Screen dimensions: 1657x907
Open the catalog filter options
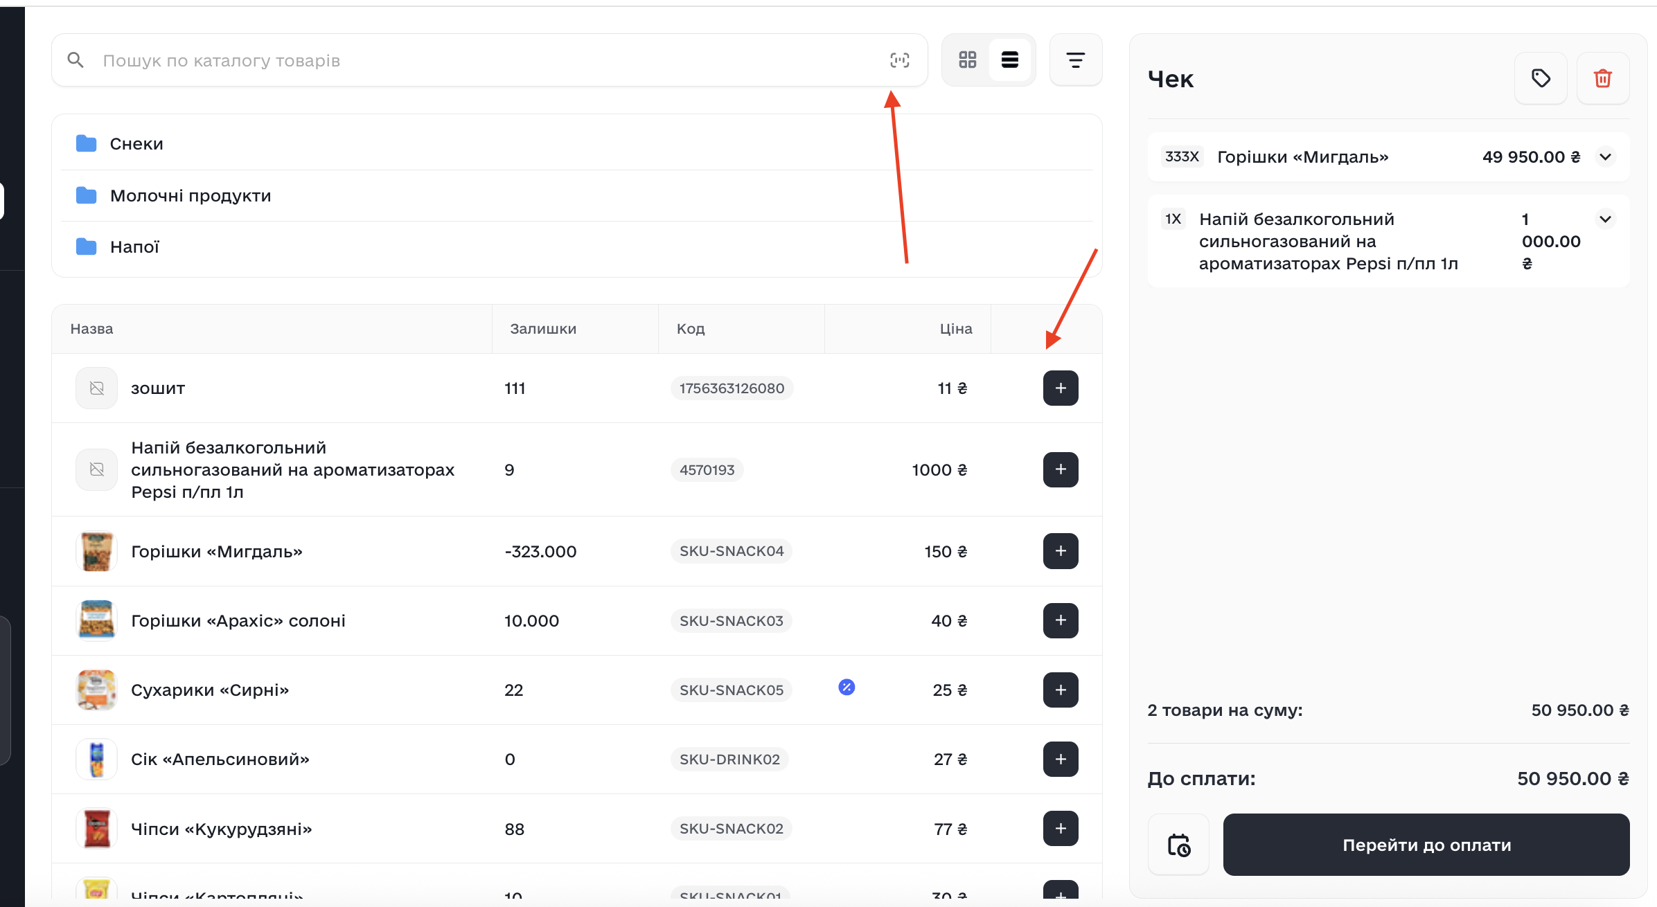tap(1075, 60)
